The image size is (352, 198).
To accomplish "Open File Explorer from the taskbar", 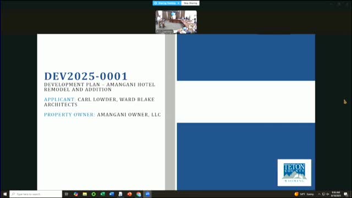I will coord(85,194).
